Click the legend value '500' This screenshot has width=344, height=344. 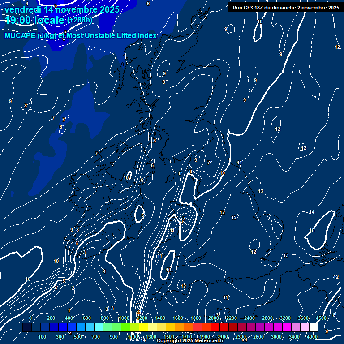coord(78,337)
